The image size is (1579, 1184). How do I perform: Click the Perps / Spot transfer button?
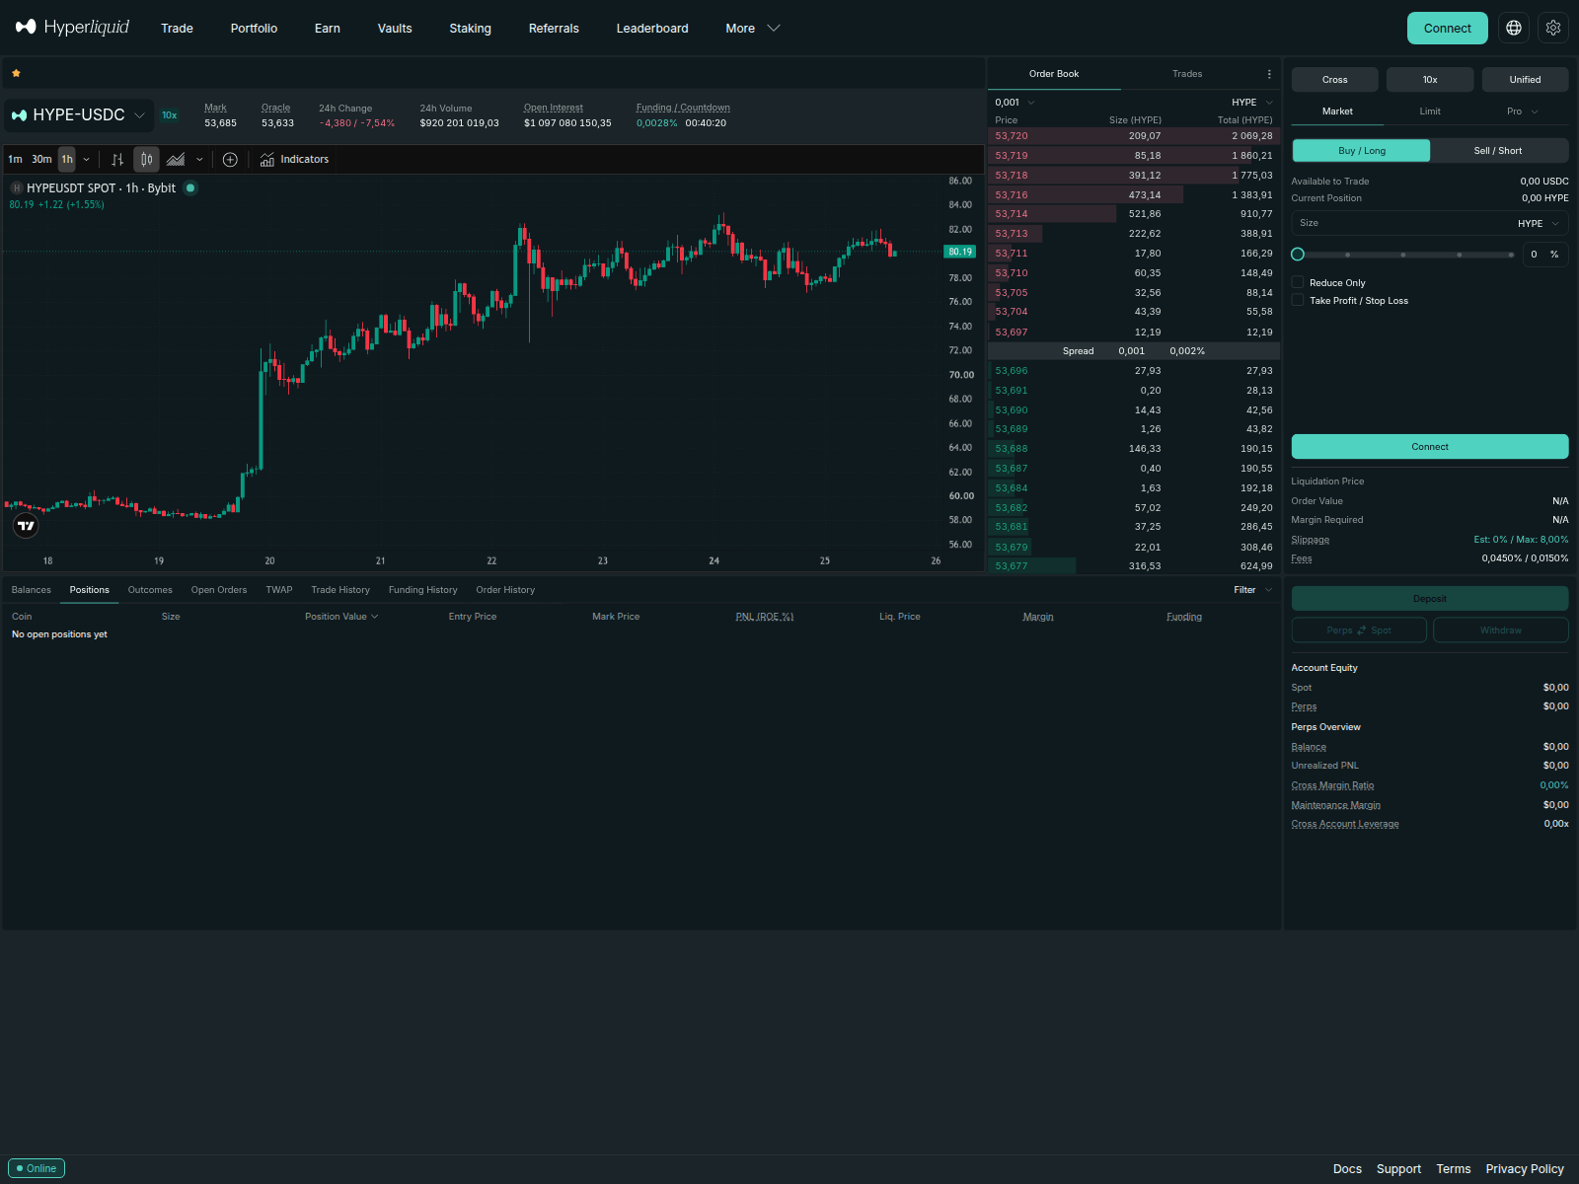(x=1359, y=630)
